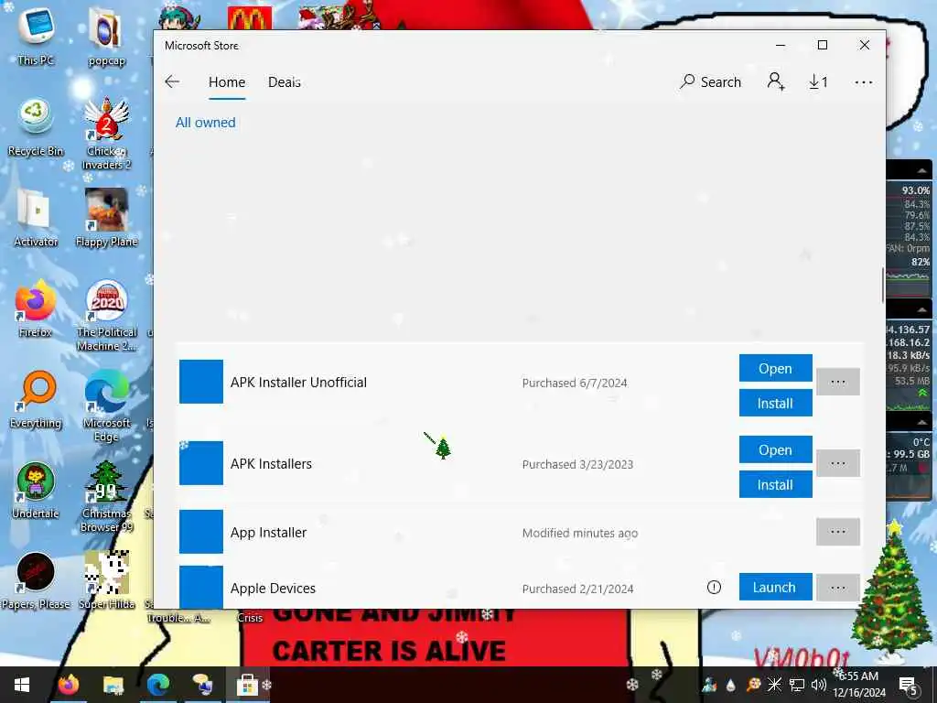Select the Christmas Browser 99 shortcut
937x703 pixels.
(x=106, y=496)
